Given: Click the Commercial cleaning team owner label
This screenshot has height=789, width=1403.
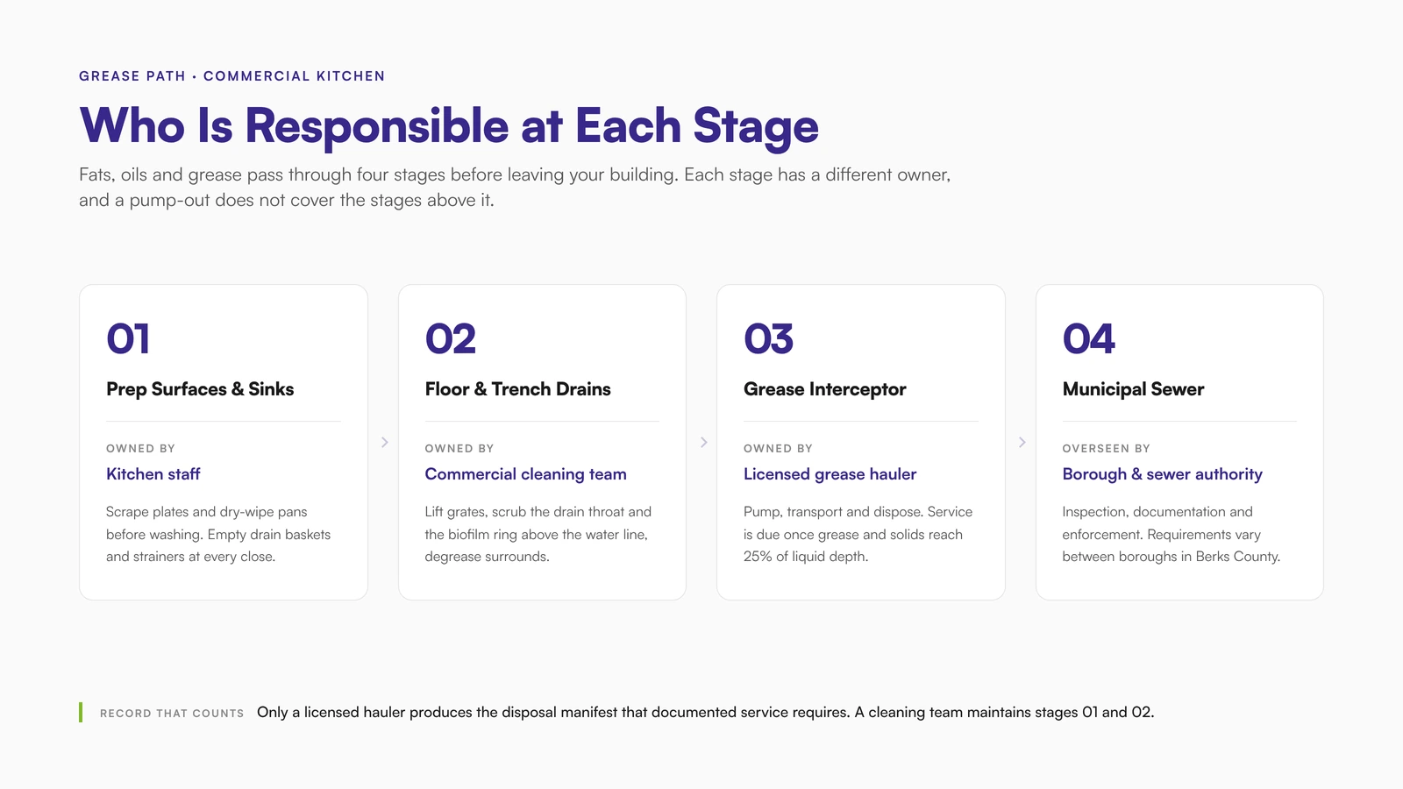Looking at the screenshot, I should point(525,474).
